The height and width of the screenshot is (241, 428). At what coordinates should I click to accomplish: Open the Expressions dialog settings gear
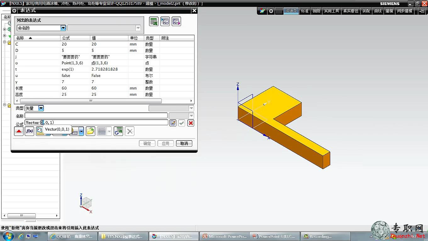14,10
